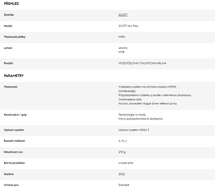The image size is (215, 189).
Task: Select the Značka row label
Action: (x=9, y=15)
